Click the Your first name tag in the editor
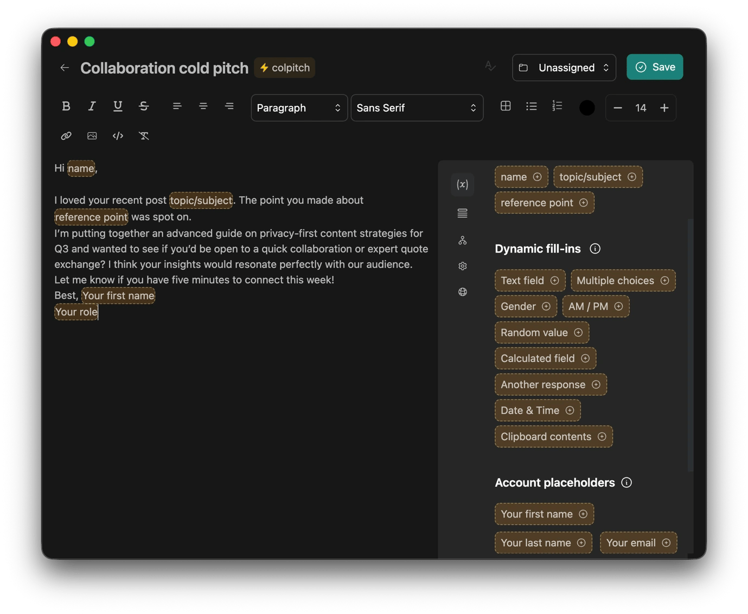The height and width of the screenshot is (614, 748). 118,296
